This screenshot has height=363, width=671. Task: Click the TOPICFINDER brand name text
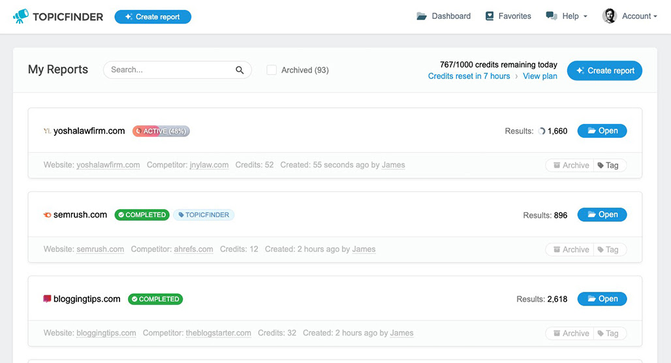pos(68,17)
